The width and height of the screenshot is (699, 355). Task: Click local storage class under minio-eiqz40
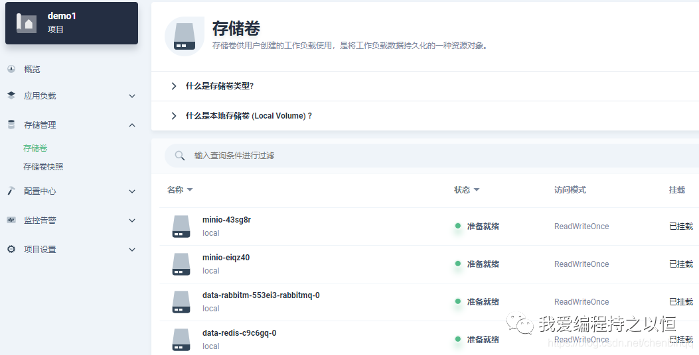[211, 271]
